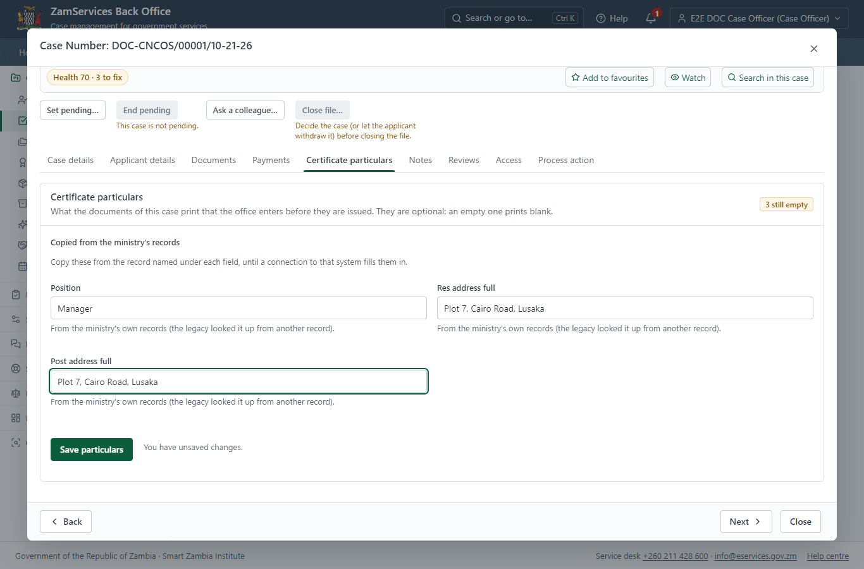Click the Ctrl K shortcut hint
The image size is (864, 569).
pyautogui.click(x=565, y=18)
